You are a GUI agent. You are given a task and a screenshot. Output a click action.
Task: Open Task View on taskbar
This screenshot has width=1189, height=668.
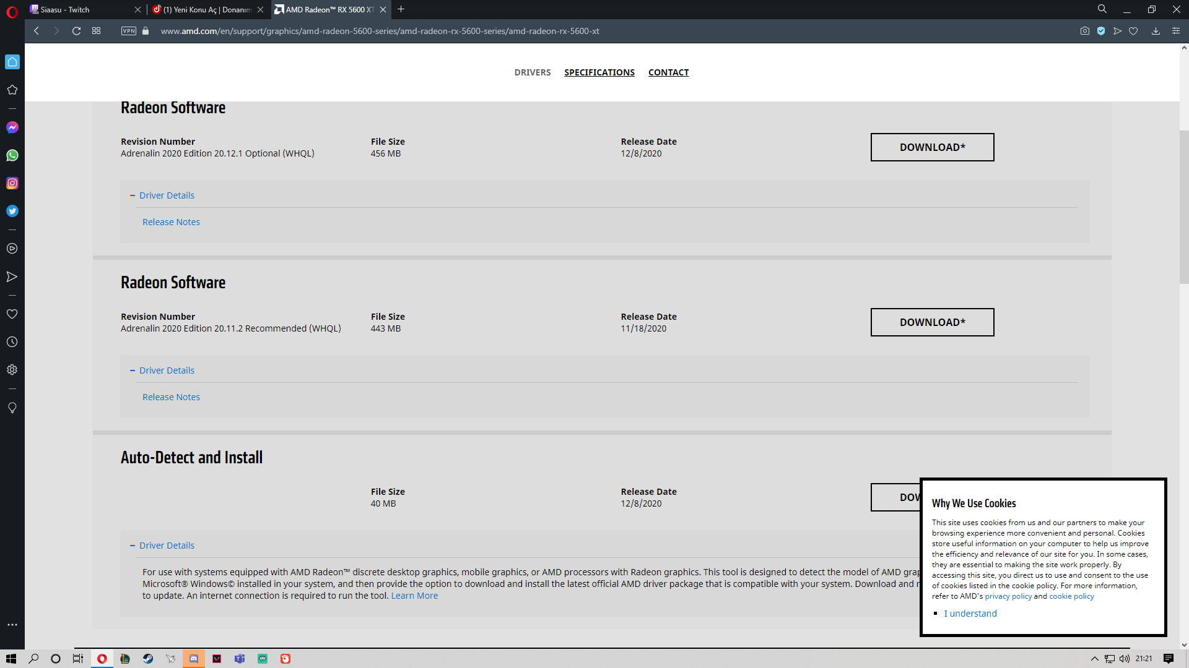[78, 659]
